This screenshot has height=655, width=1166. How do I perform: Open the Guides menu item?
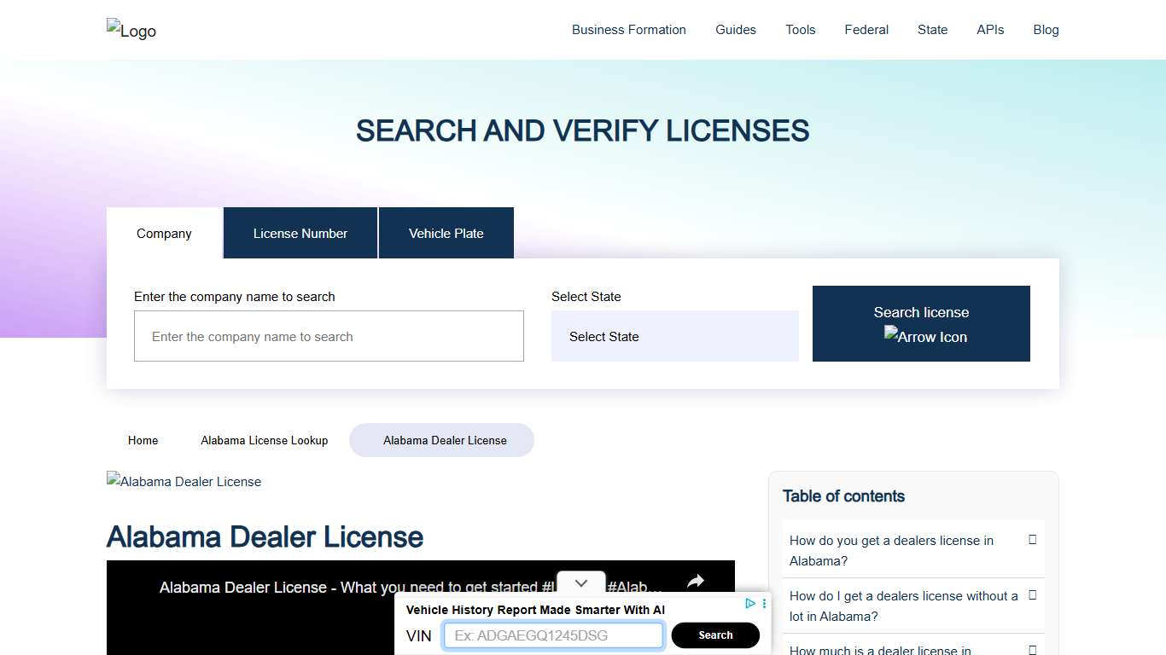pyautogui.click(x=735, y=29)
